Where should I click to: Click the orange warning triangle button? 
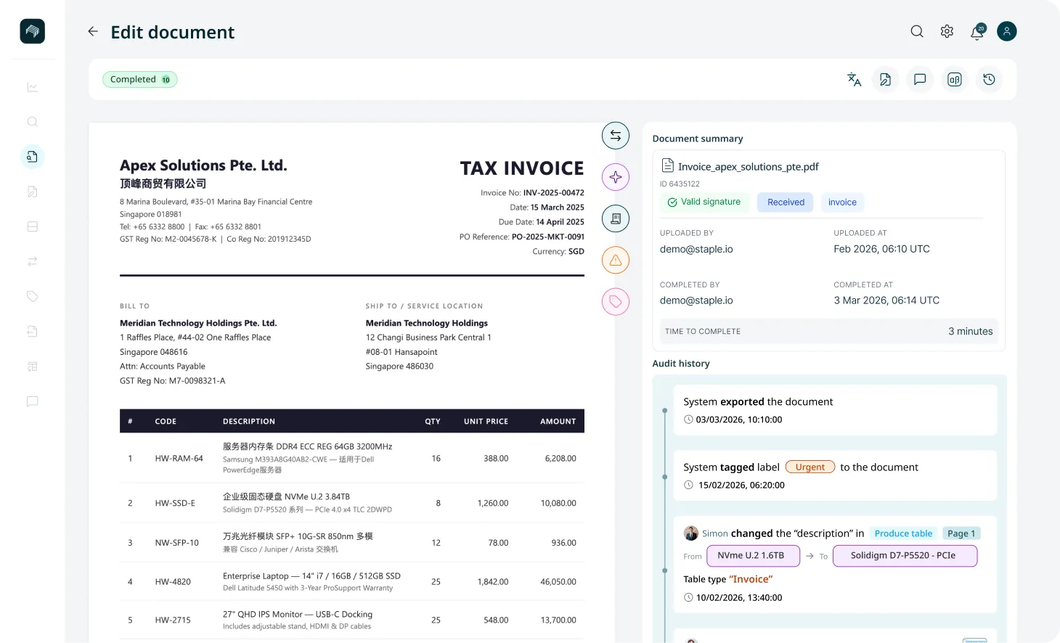pos(616,260)
